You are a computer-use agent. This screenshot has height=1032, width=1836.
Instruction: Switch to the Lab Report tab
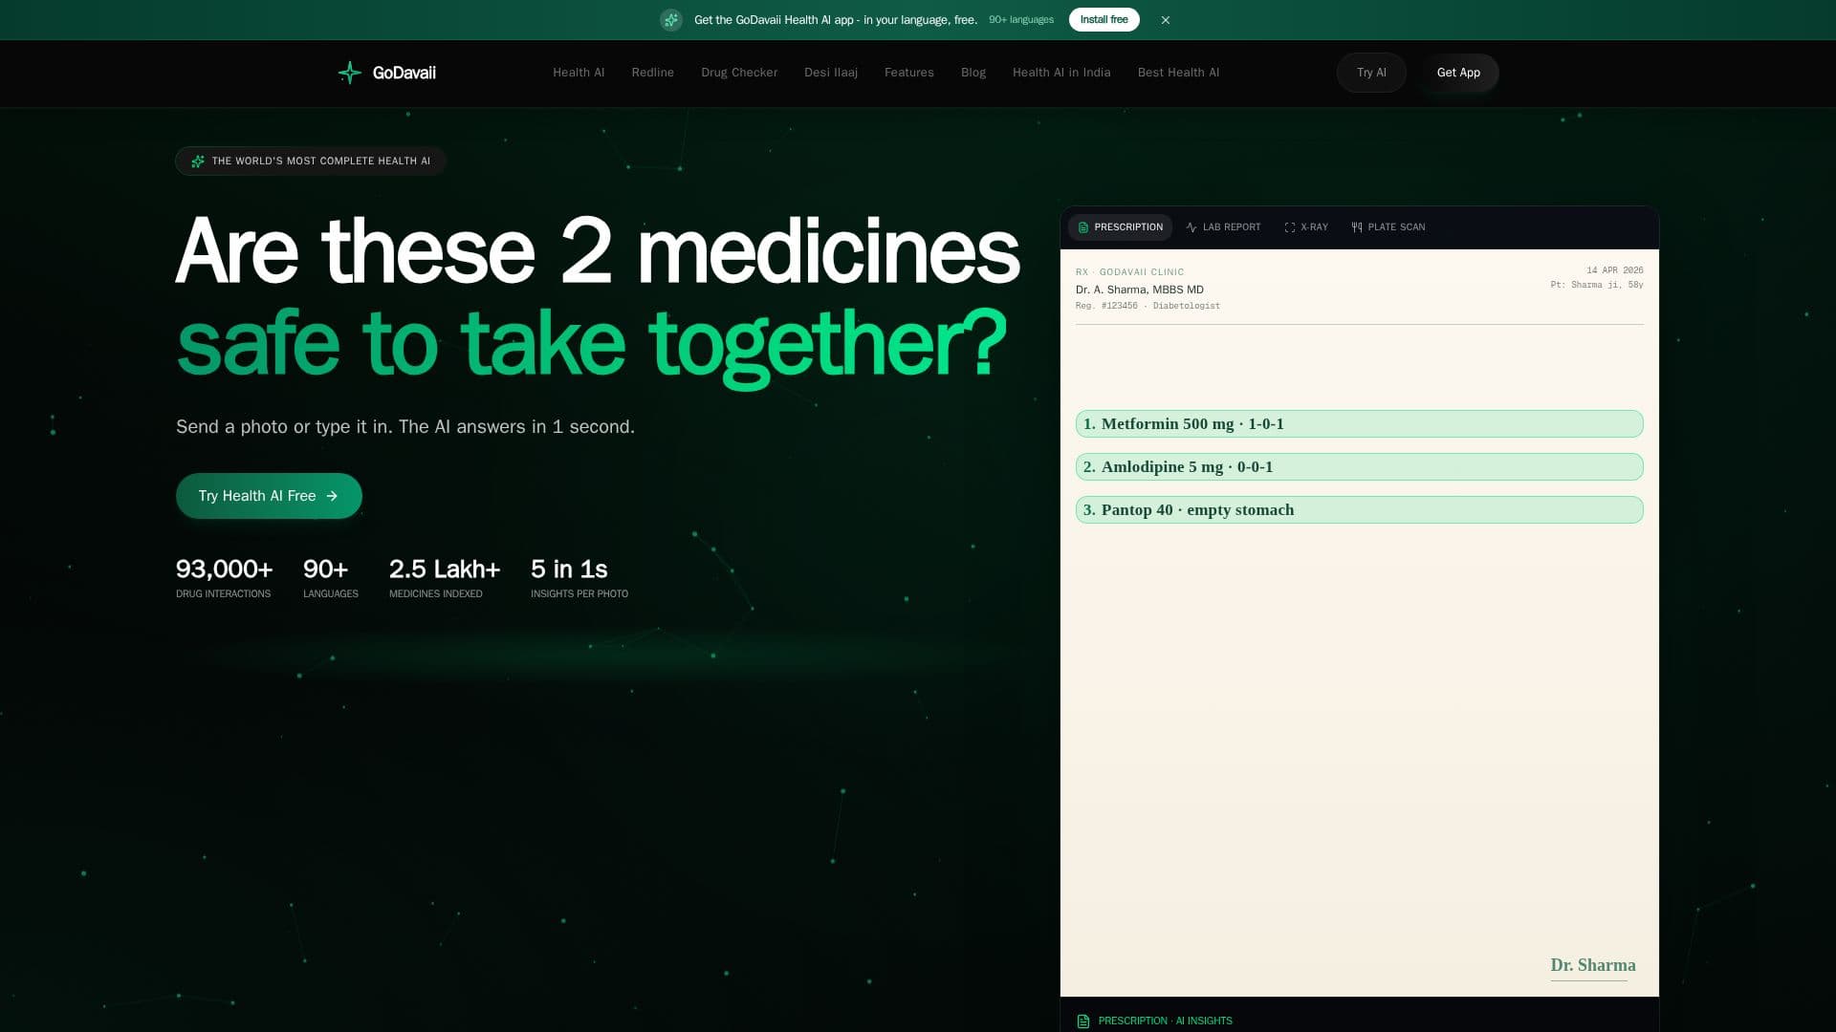click(x=1223, y=227)
